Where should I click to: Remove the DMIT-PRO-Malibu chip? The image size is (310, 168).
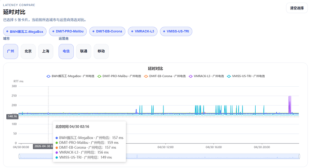68,31
